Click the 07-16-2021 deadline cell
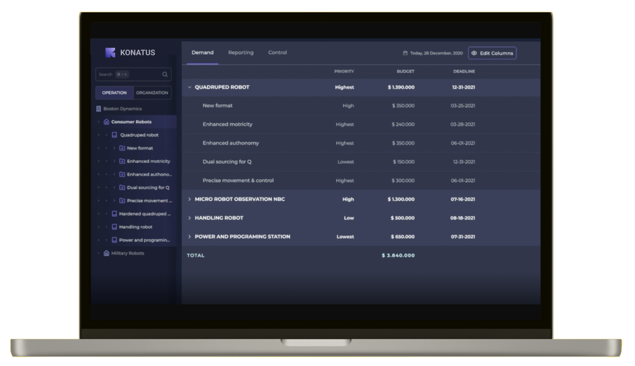This screenshot has height=366, width=635. (463, 199)
